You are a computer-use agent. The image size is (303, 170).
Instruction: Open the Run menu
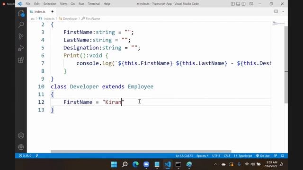81,4
